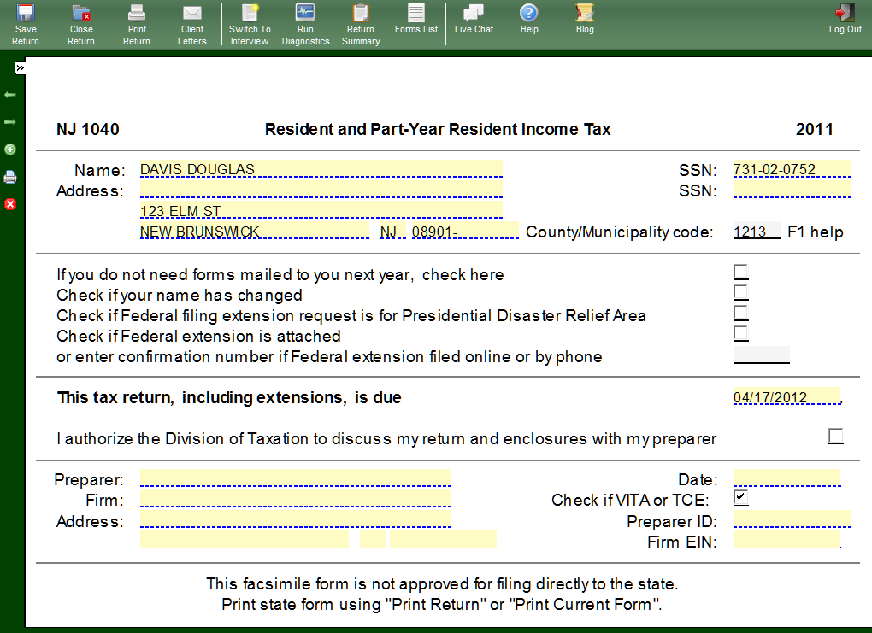872x633 pixels.
Task: Run Diagnostics on the return
Action: coord(305,24)
